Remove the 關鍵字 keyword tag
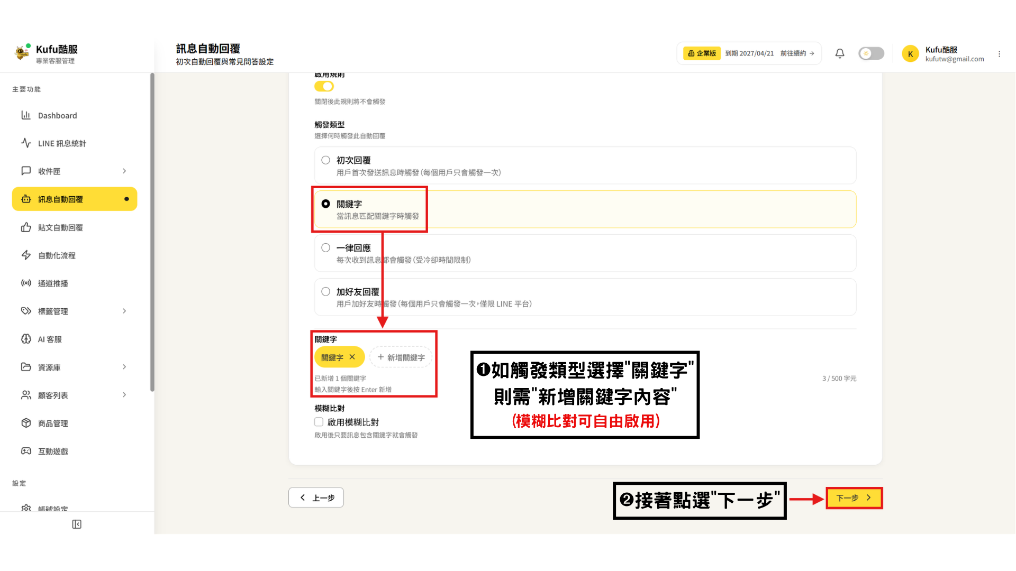 (352, 357)
